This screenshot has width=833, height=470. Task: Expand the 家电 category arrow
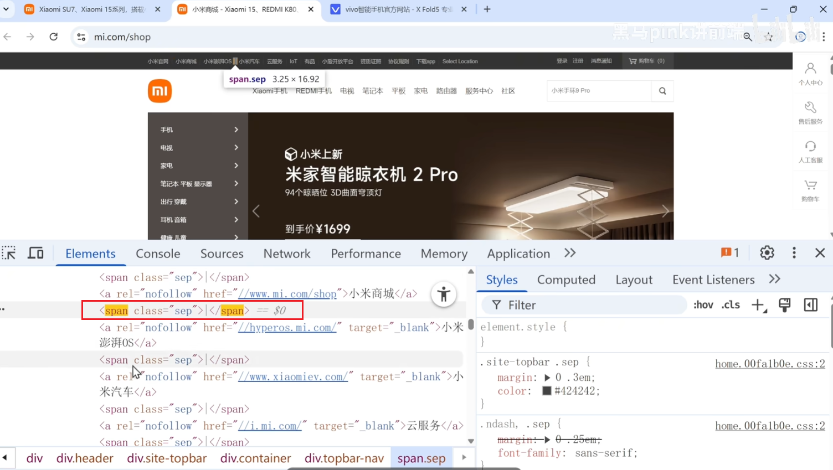tap(236, 166)
